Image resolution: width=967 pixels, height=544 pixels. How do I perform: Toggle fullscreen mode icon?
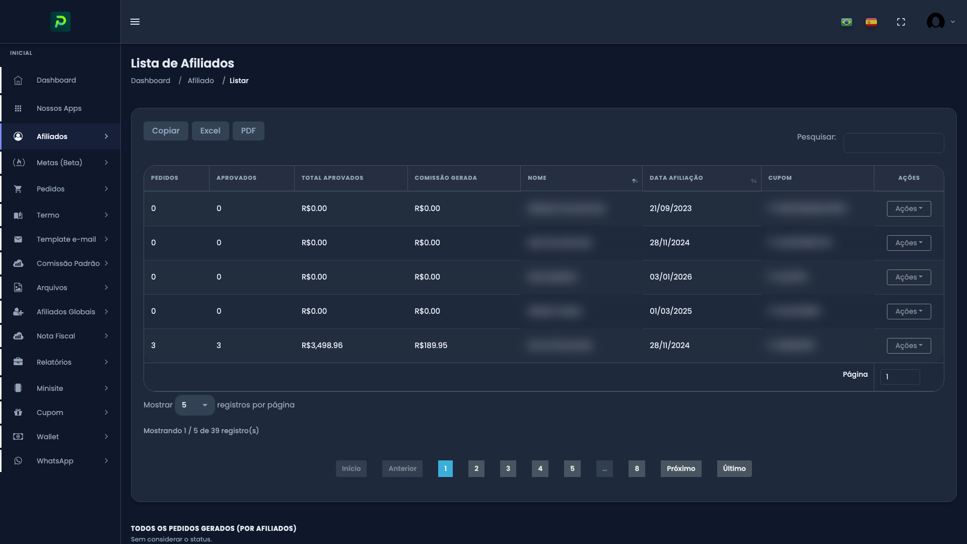[x=901, y=22]
